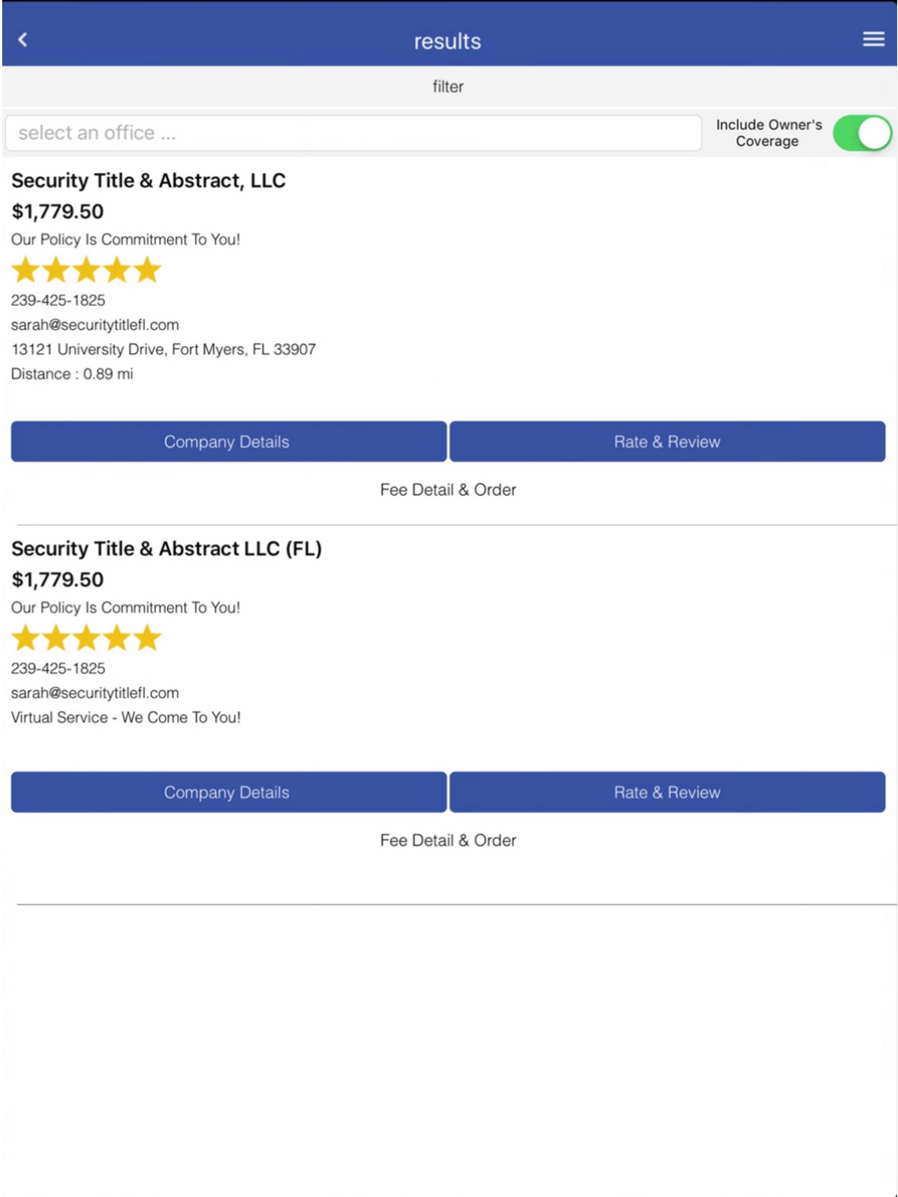Tap the first listing's phone number 239-425-1825
The width and height of the screenshot is (898, 1197).
pos(58,300)
